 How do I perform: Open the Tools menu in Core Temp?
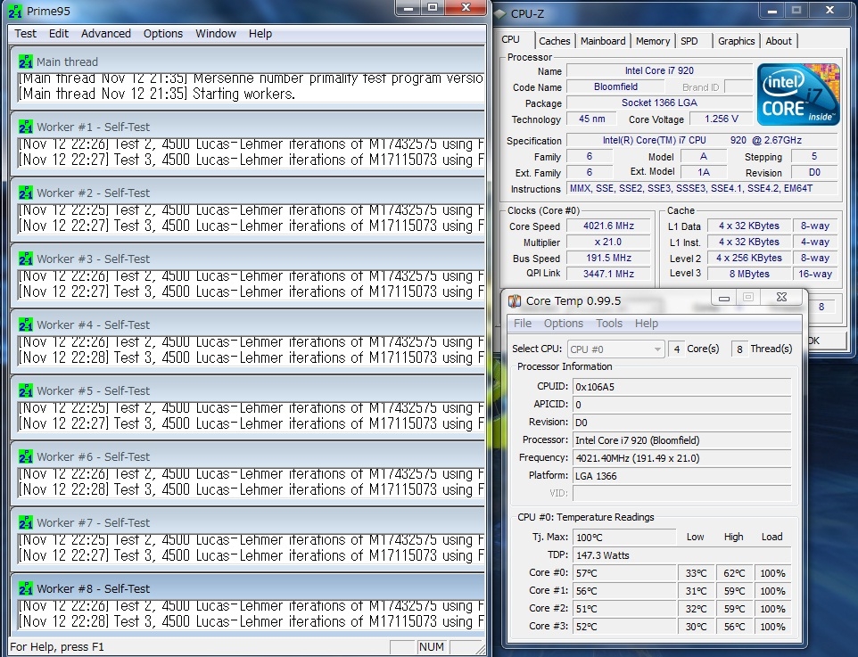[609, 324]
